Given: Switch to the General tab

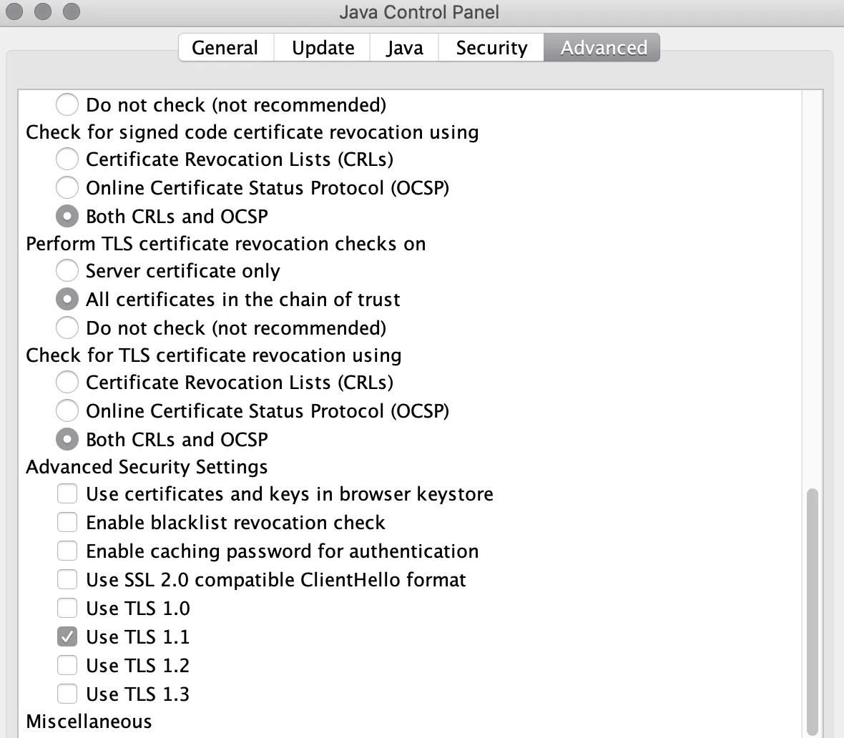Looking at the screenshot, I should point(225,48).
